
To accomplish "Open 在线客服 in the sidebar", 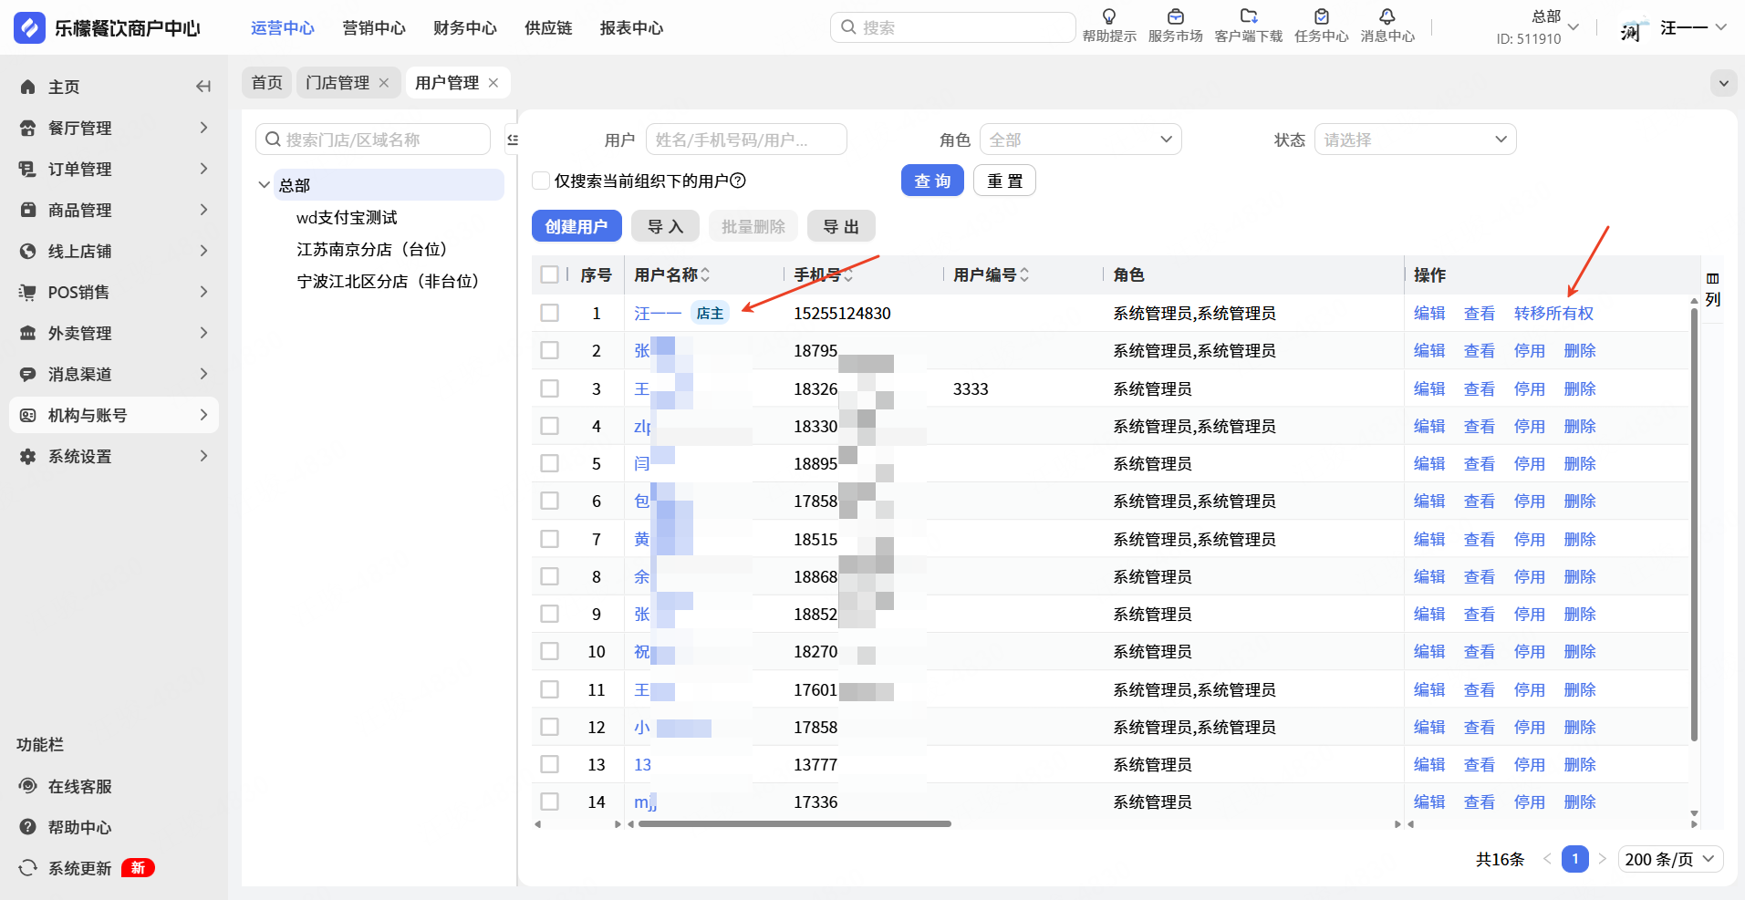I will coord(79,786).
